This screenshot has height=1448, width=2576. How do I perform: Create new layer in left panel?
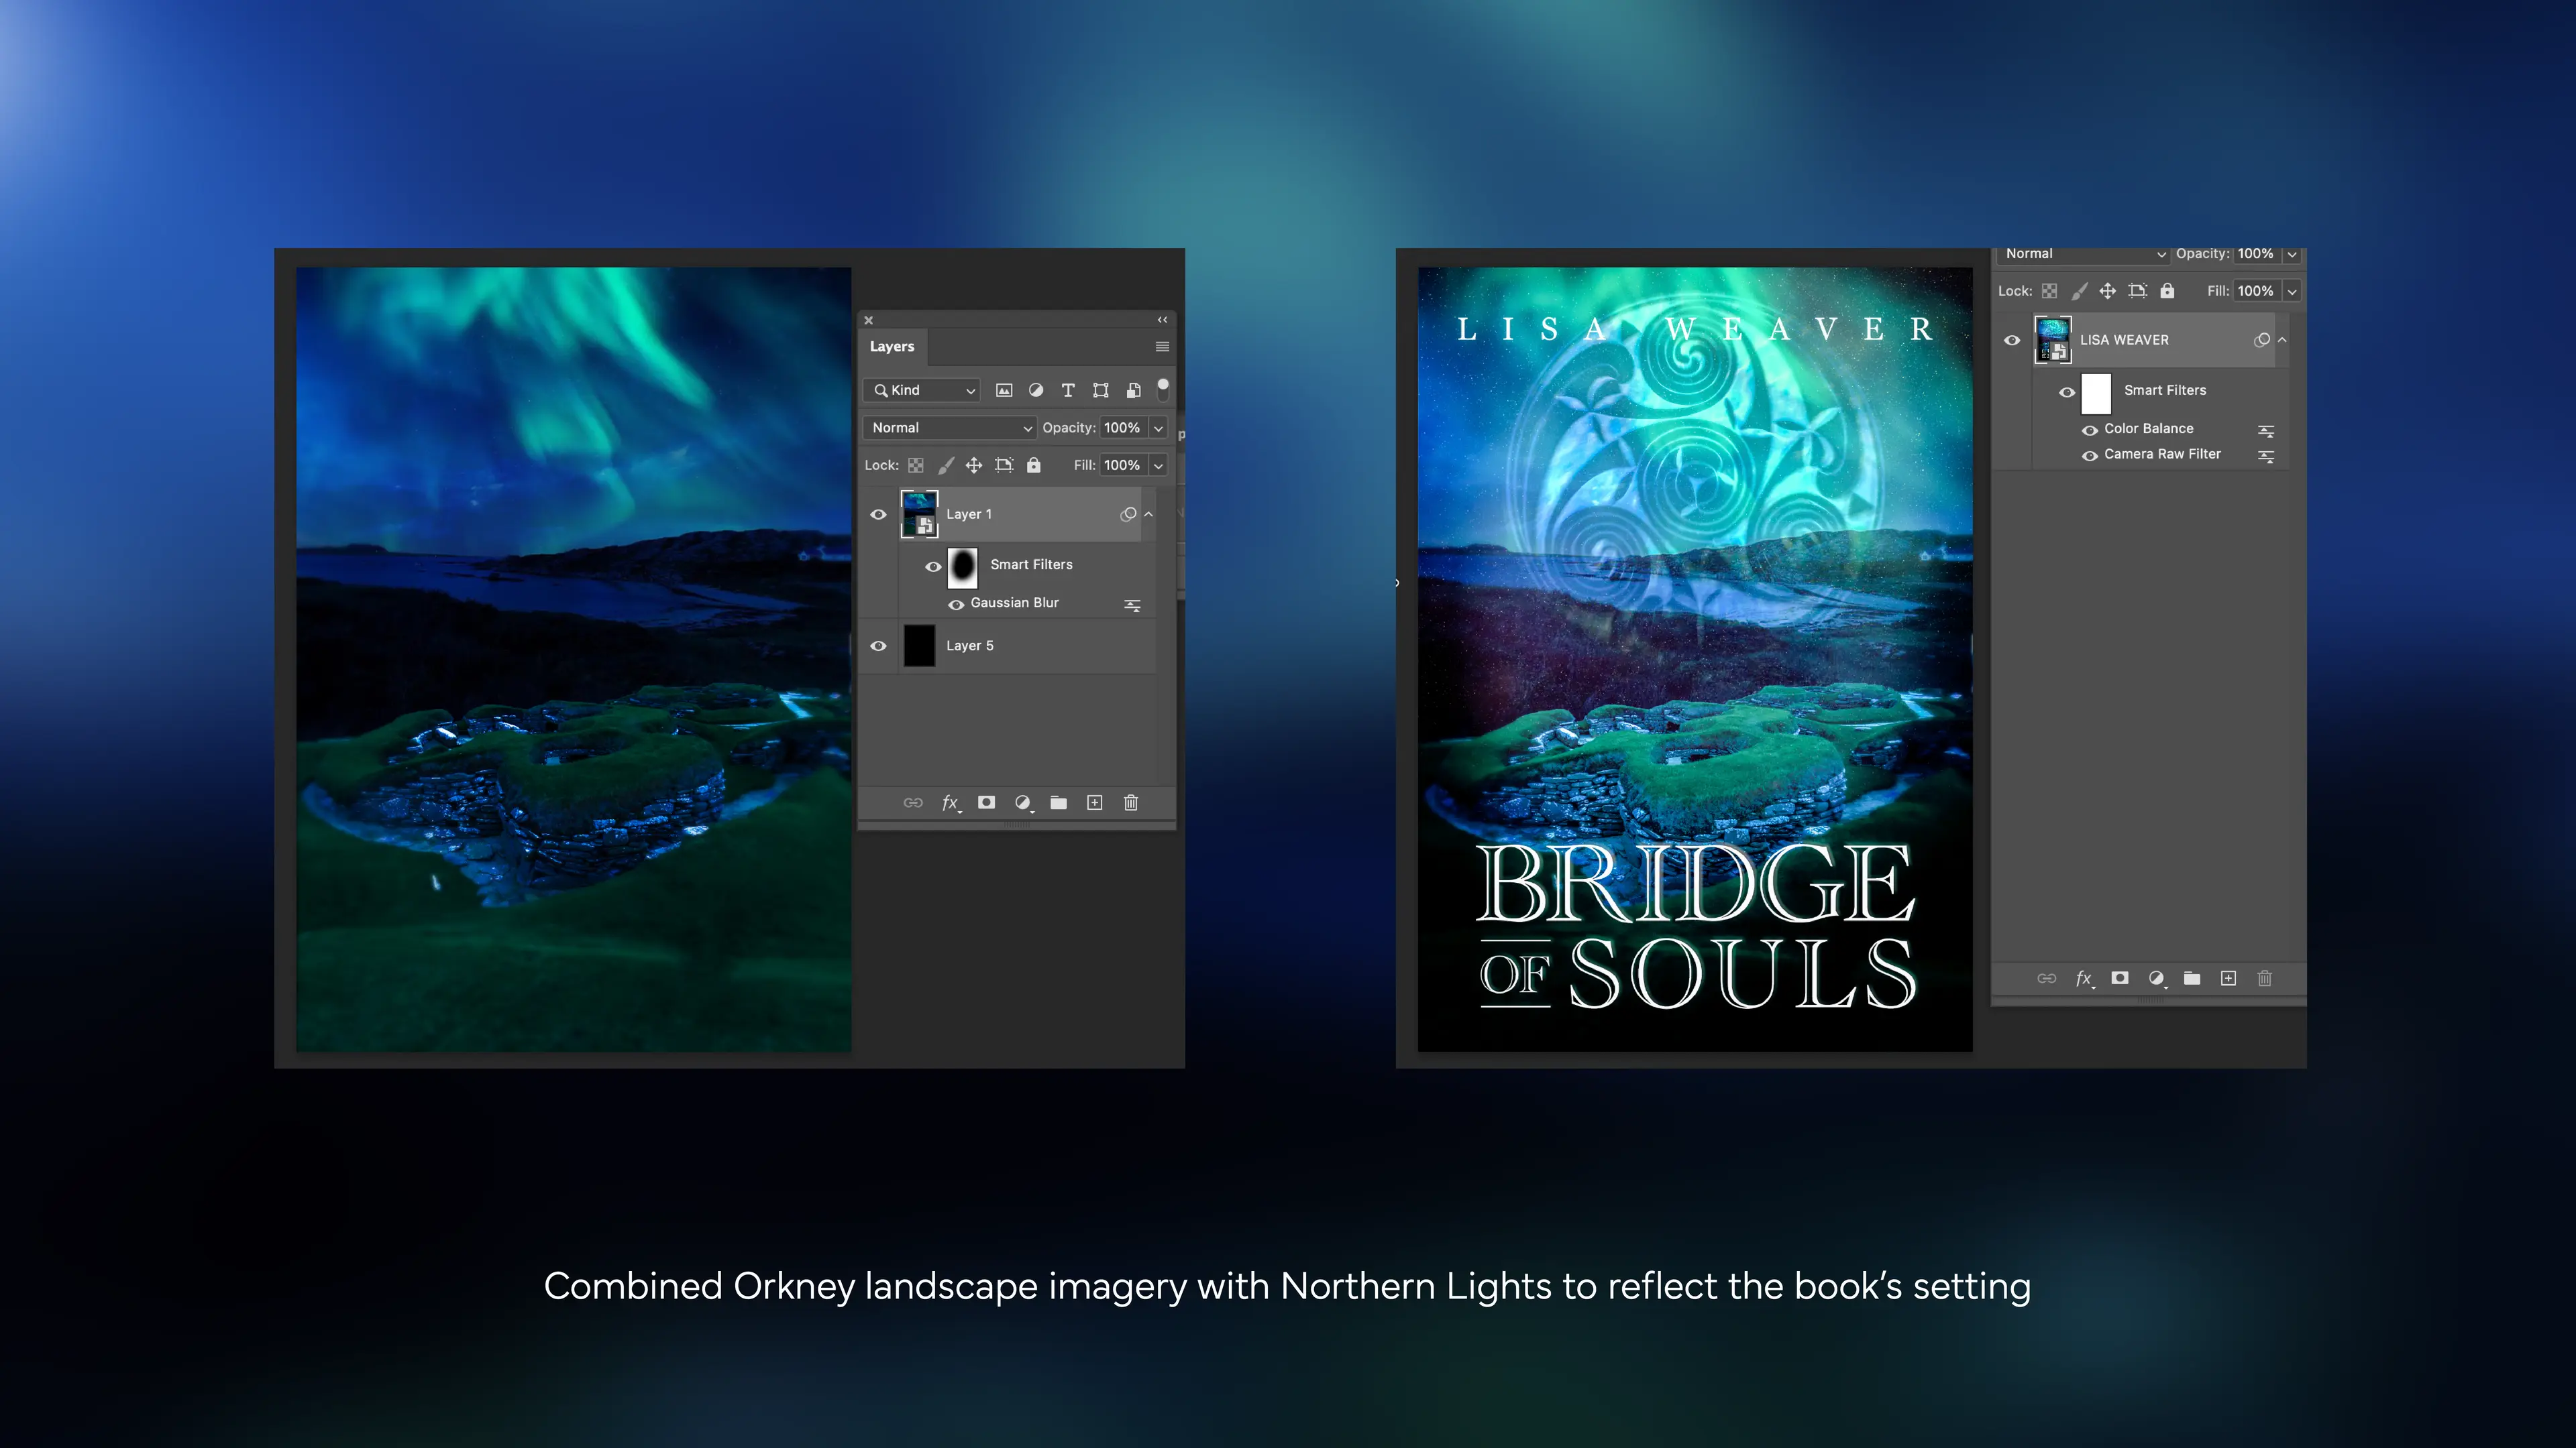pyautogui.click(x=1095, y=802)
